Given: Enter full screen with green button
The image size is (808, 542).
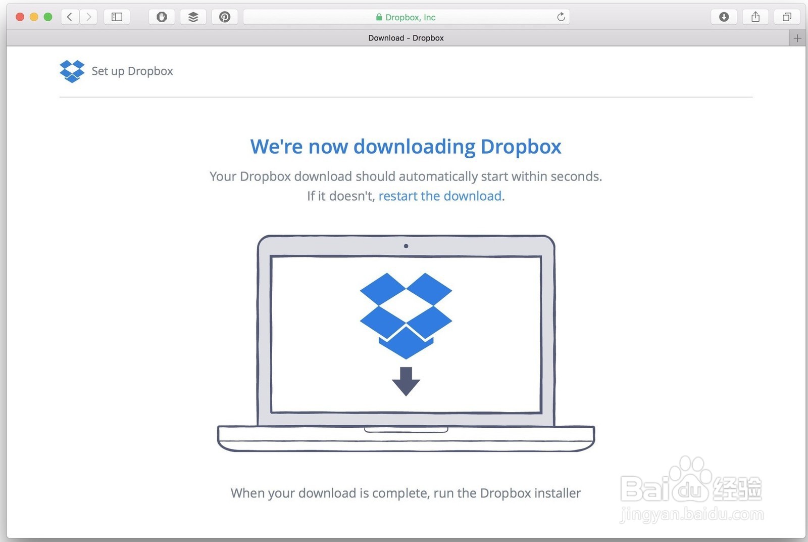Looking at the screenshot, I should (x=48, y=17).
